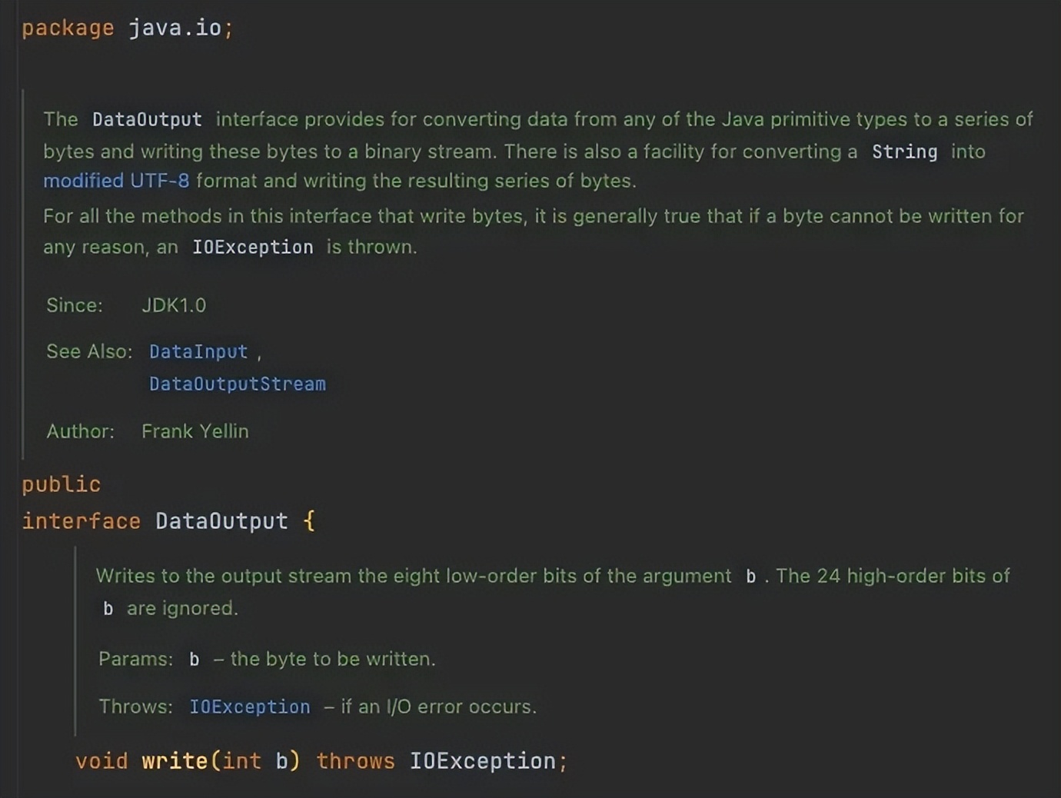Click the String type reference in the documentation
Screen dimensions: 1061x798
(904, 151)
